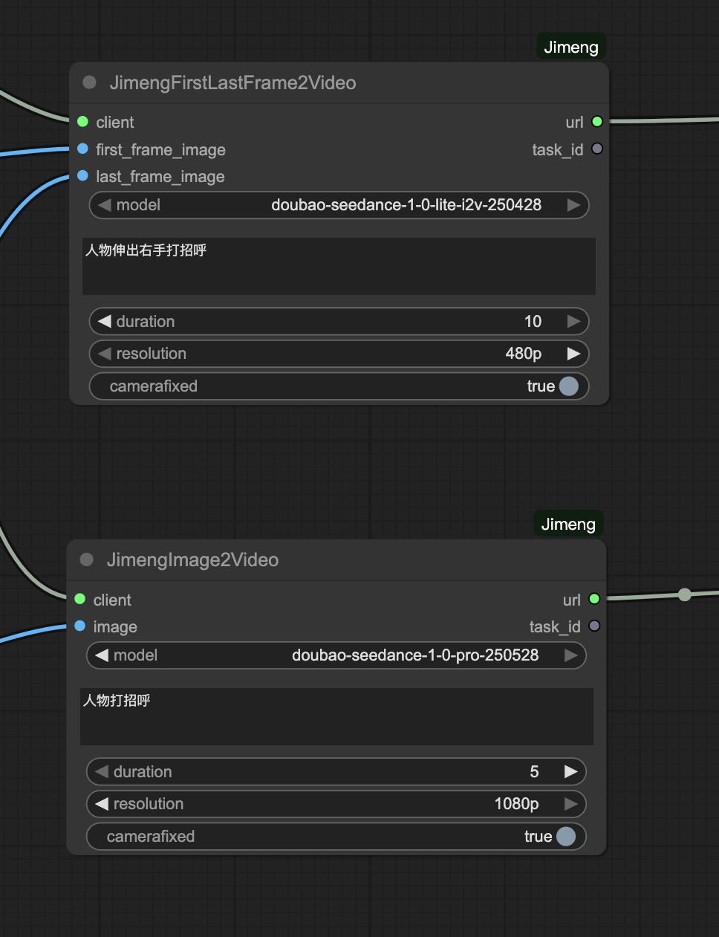Collapse the JimengImage2Video node via its gray dot
Viewport: 719px width, 937px height.
point(87,560)
